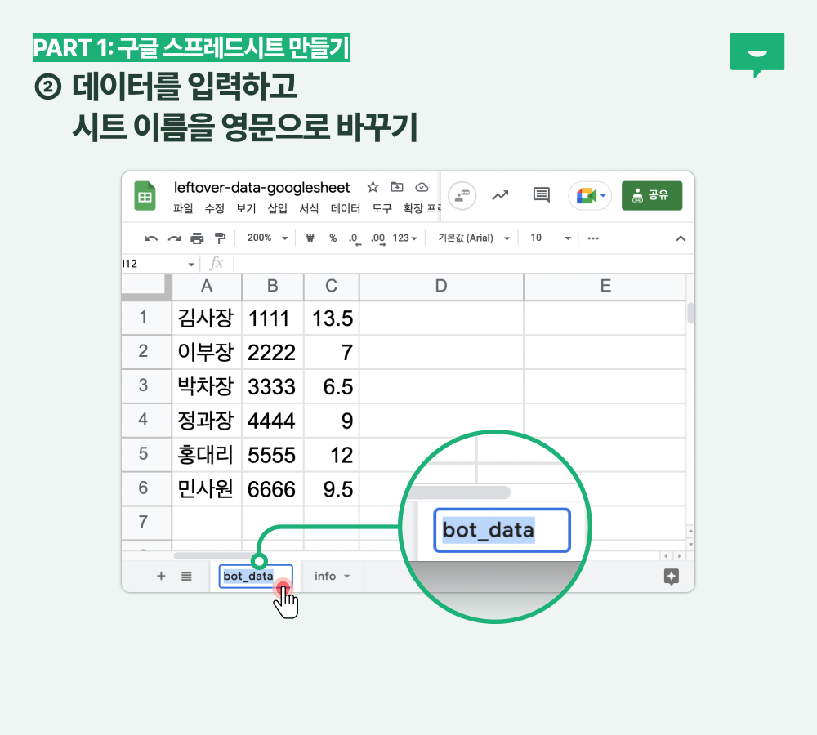Click cell containing 13.5
This screenshot has width=817, height=735.
tap(332, 318)
